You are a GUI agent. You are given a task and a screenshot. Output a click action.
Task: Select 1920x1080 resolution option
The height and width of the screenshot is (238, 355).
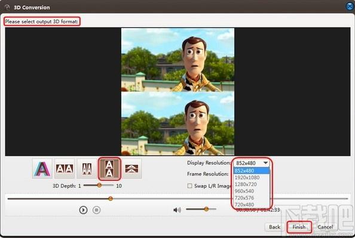[251, 177]
